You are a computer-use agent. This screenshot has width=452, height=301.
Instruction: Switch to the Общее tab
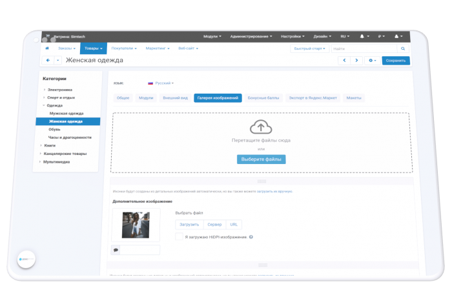[123, 98]
